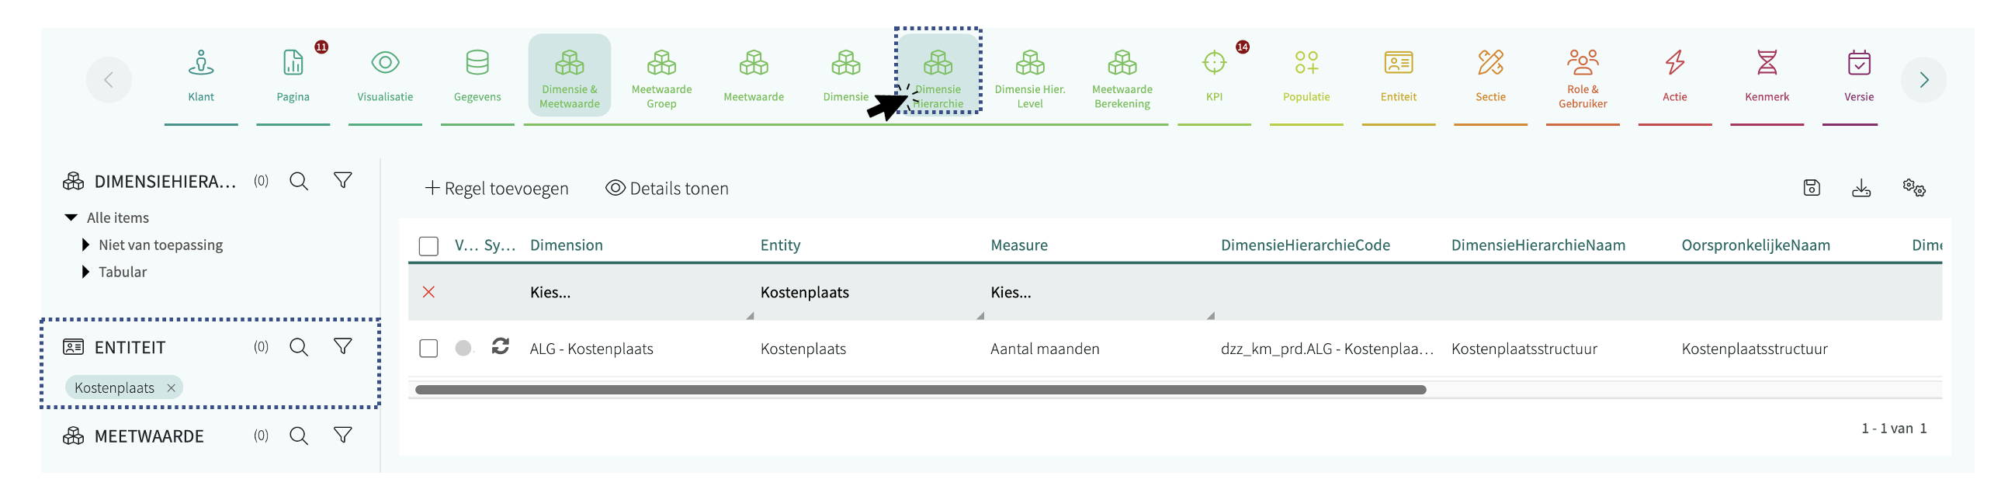This screenshot has width=2001, height=500.
Task: Expand the Niet van toepassing node
Action: tap(85, 245)
